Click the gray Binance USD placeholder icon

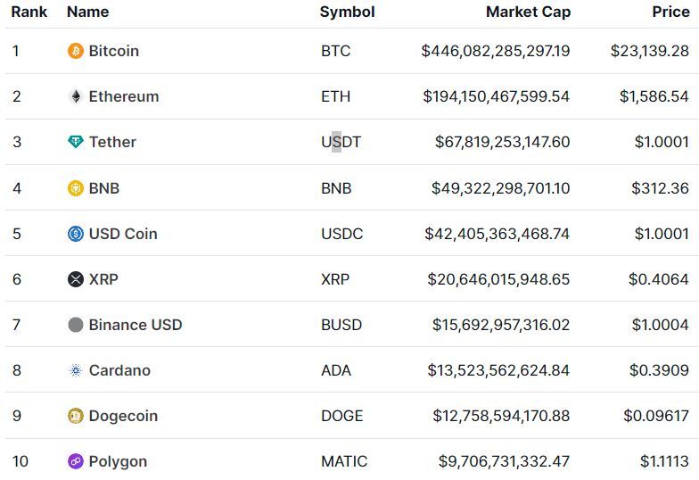[x=75, y=325]
